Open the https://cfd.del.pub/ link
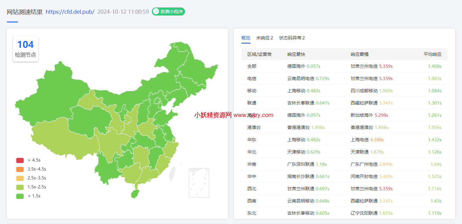 (70, 12)
